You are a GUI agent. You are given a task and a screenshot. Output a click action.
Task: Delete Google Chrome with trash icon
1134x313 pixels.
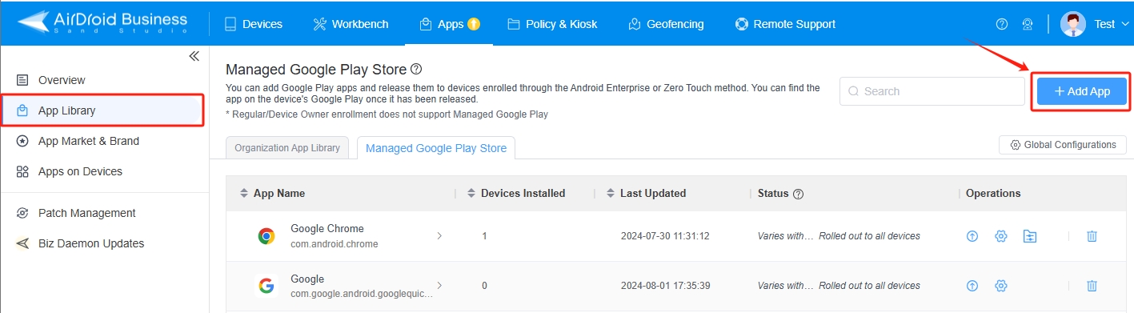tap(1092, 236)
